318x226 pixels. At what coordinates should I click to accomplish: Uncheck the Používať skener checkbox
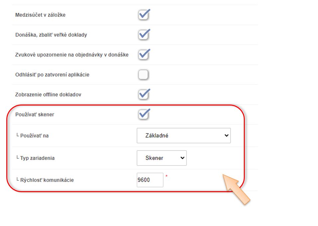(x=143, y=114)
